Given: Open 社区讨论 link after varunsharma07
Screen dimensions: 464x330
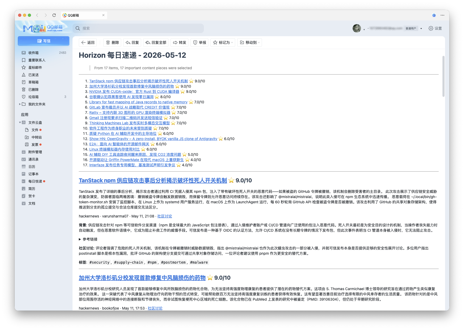Looking at the screenshot, I should (165, 216).
